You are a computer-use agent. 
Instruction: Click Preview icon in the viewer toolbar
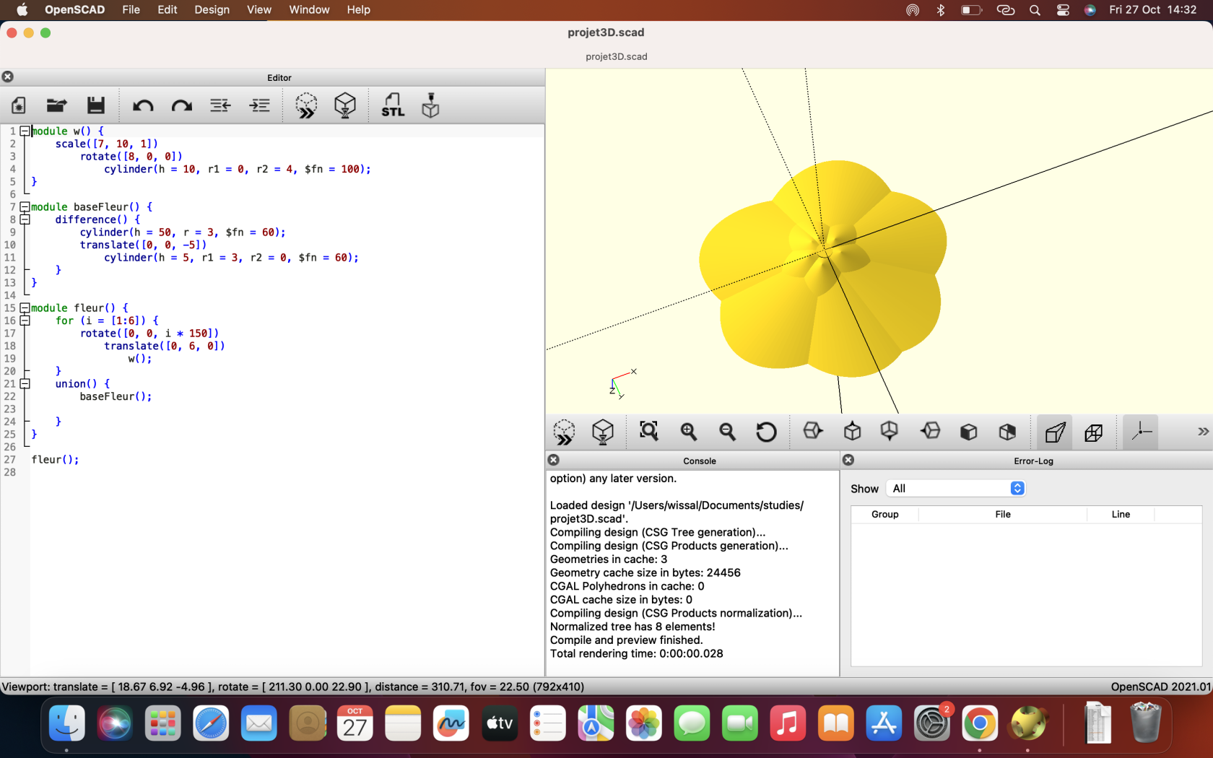click(564, 432)
